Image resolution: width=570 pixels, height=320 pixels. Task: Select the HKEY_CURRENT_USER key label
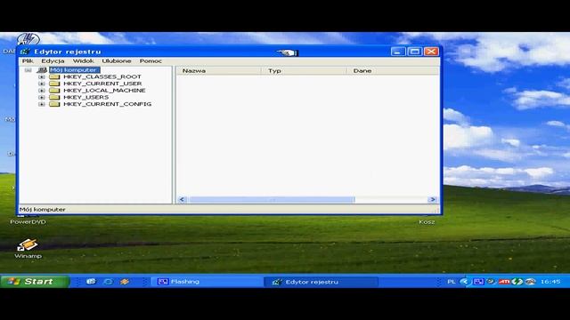coord(102,84)
